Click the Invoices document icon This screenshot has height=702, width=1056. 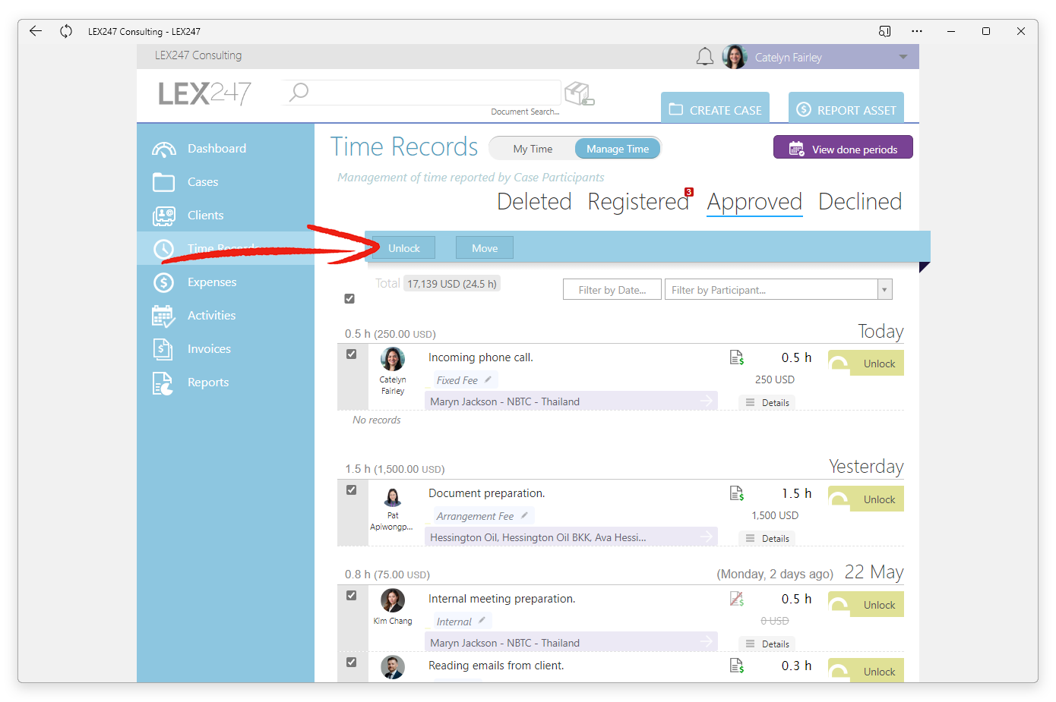click(163, 349)
